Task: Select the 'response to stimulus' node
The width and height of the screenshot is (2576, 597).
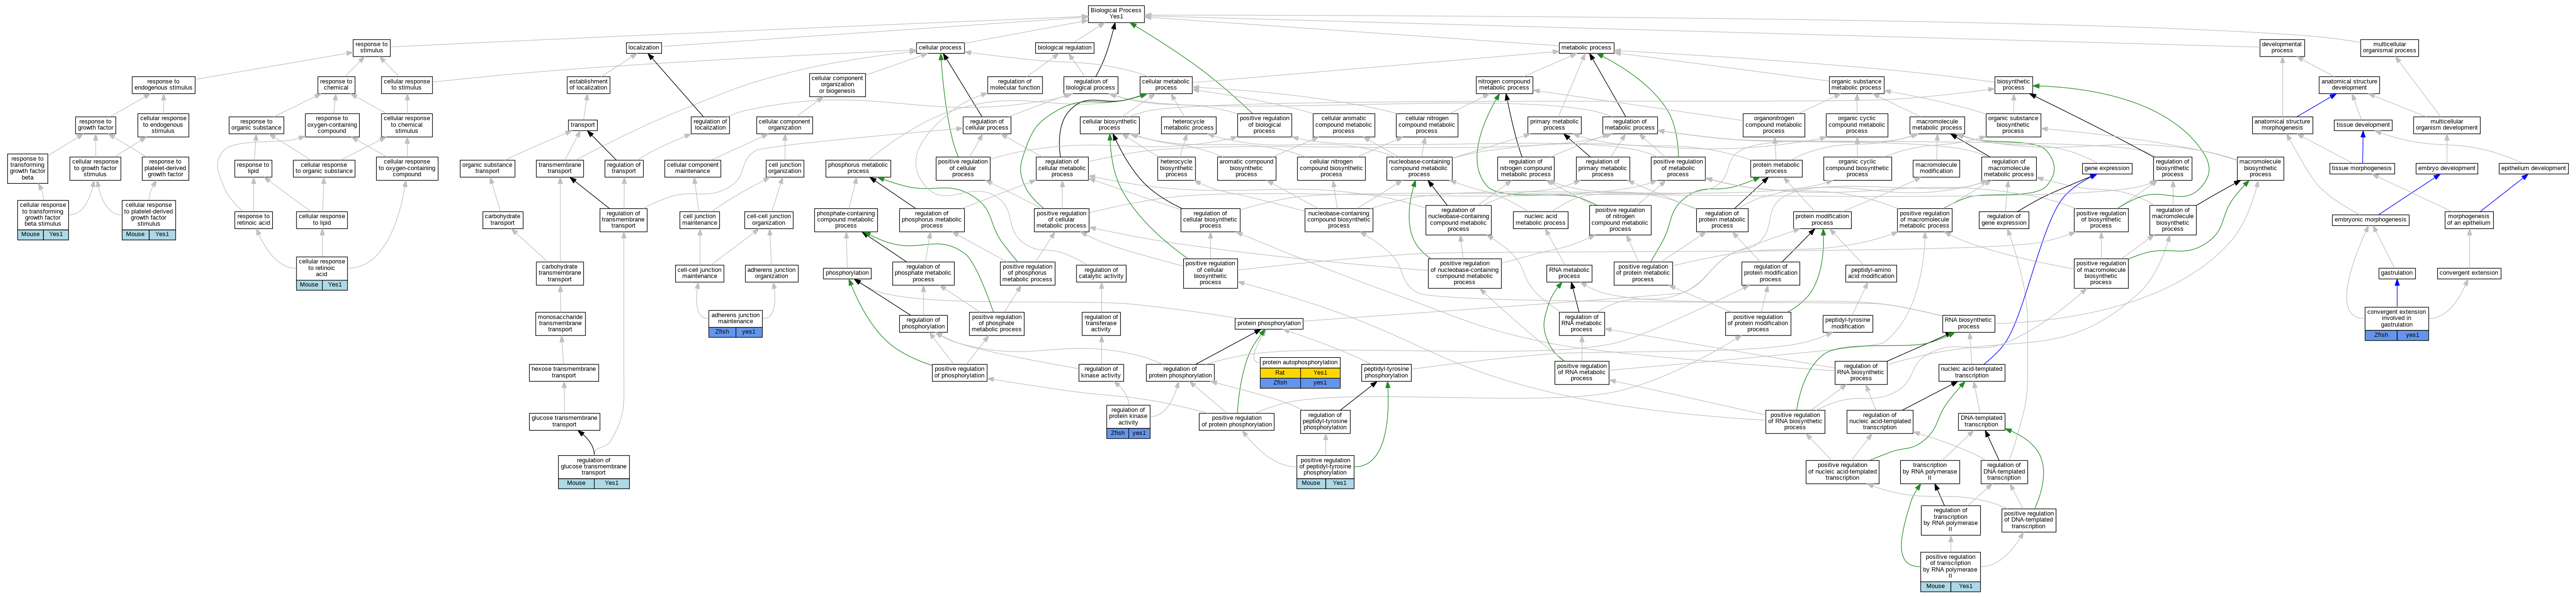Action: tap(371, 47)
